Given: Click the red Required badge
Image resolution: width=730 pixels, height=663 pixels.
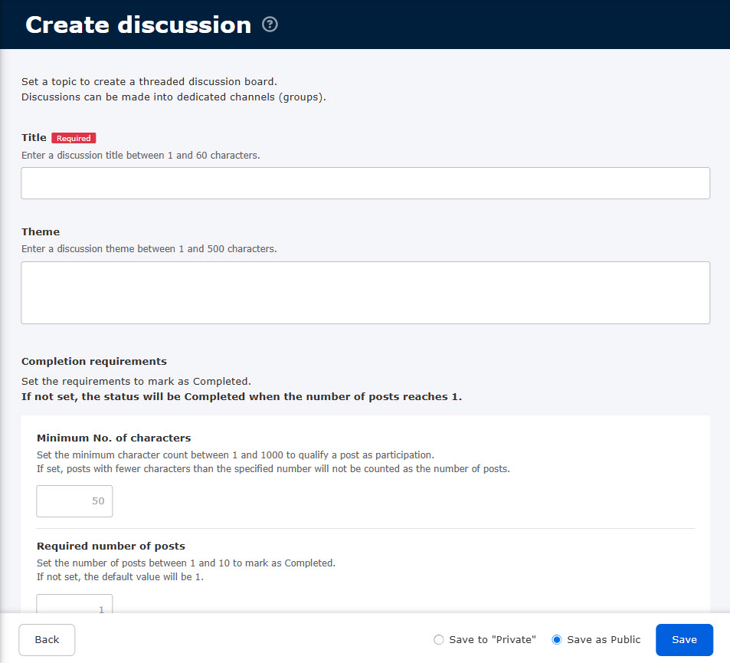Looking at the screenshot, I should click(74, 139).
